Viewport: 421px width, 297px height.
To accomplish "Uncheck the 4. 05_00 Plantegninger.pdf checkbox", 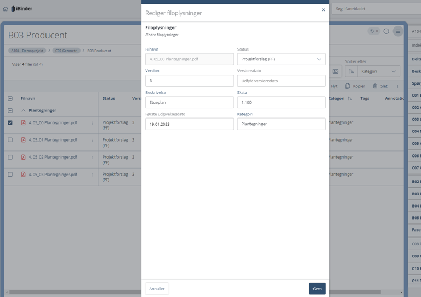I will 10,123.
